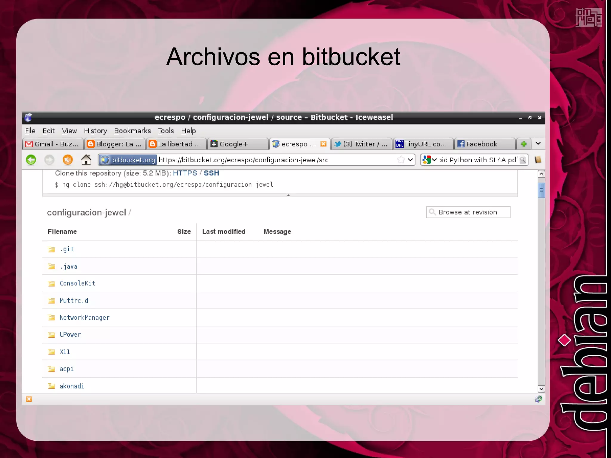
Task: Close the active ecrespo tab
Action: (x=323, y=144)
